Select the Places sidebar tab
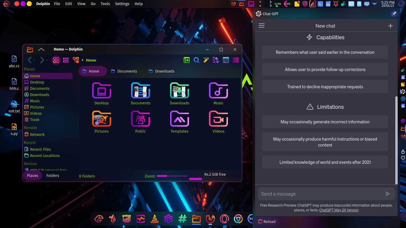 (x=33, y=176)
